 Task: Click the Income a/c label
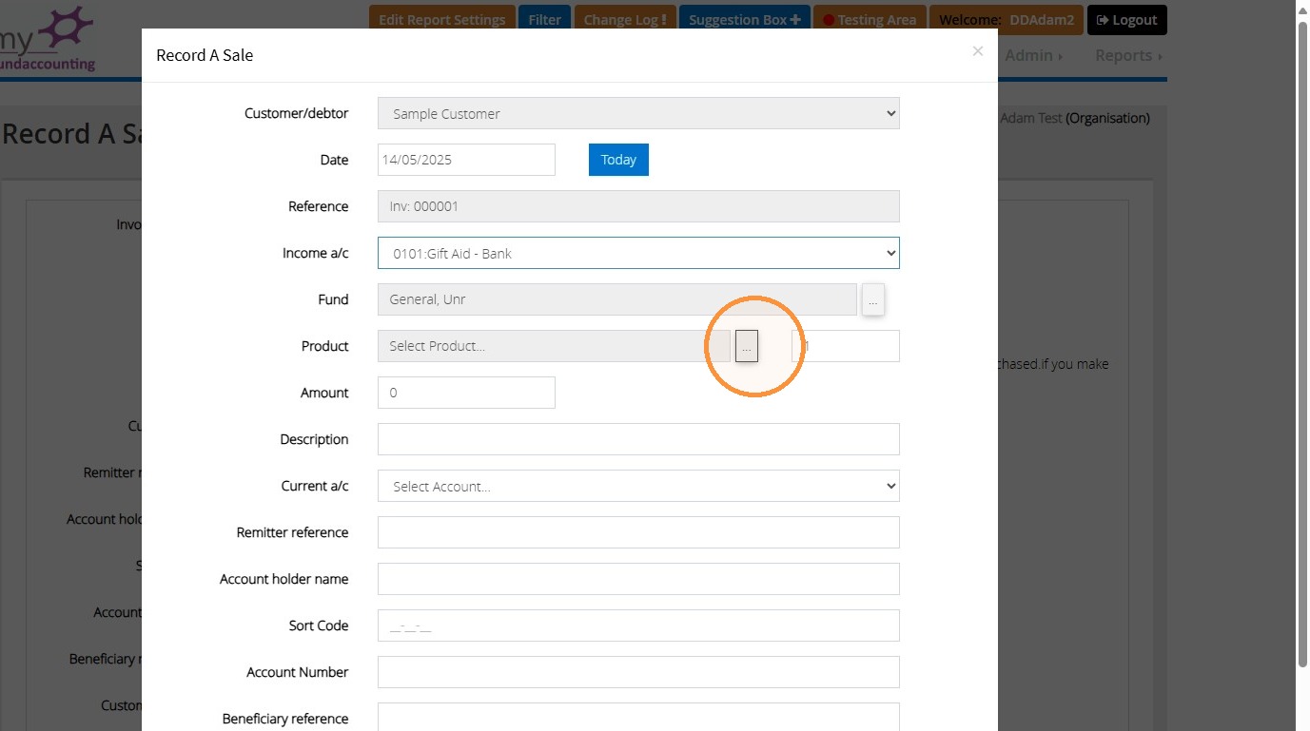click(x=315, y=253)
